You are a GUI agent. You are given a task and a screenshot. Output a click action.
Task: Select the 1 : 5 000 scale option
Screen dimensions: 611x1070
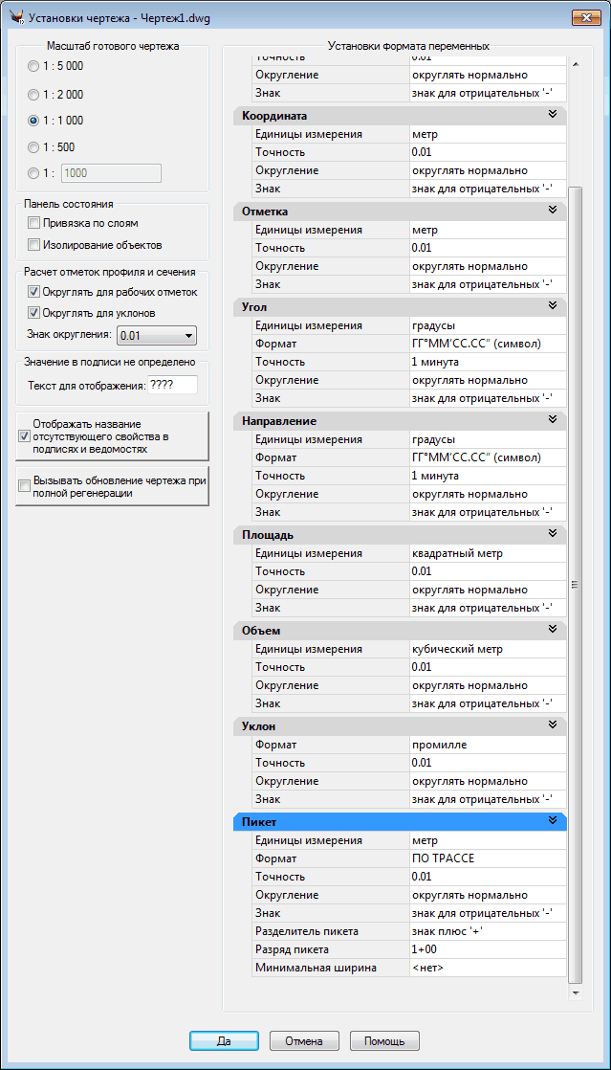(x=35, y=67)
